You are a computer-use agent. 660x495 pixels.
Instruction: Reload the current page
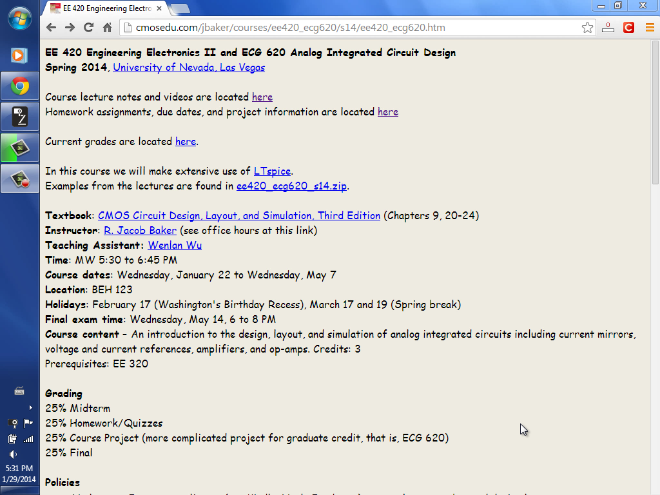click(88, 28)
